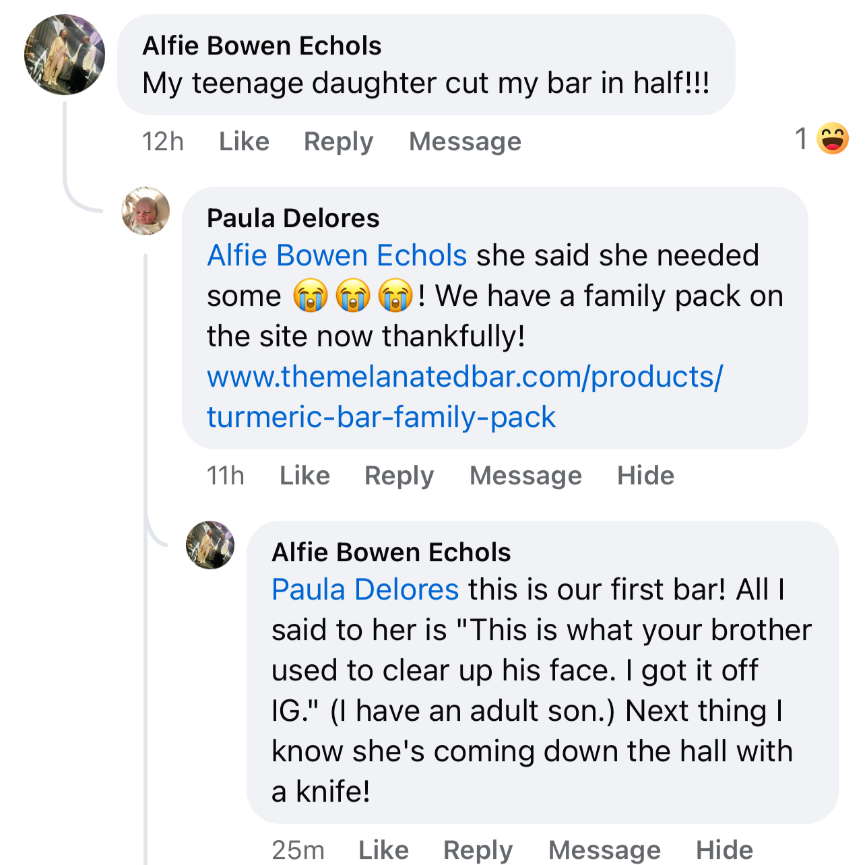Message Paula Delores from her reply

(525, 476)
